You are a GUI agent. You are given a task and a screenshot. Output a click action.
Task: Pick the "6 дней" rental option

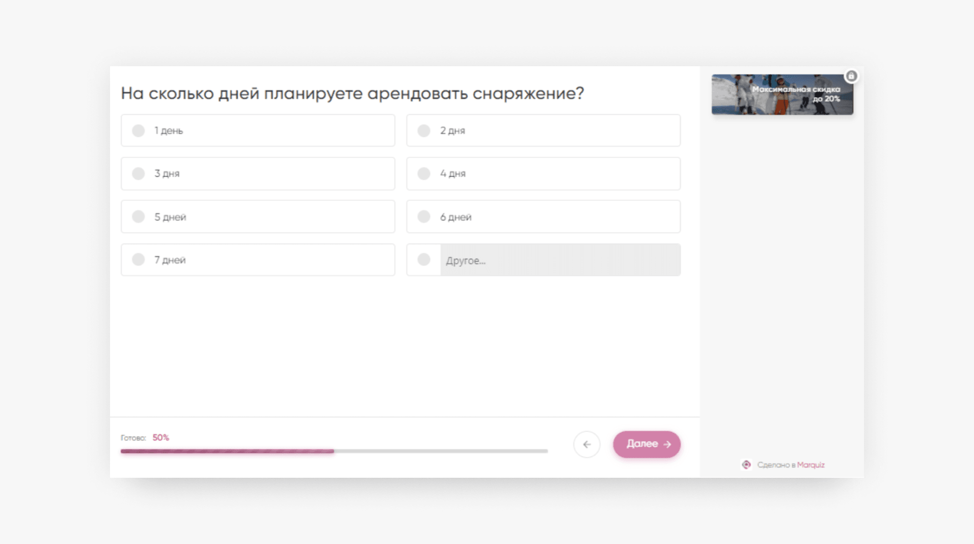point(424,216)
